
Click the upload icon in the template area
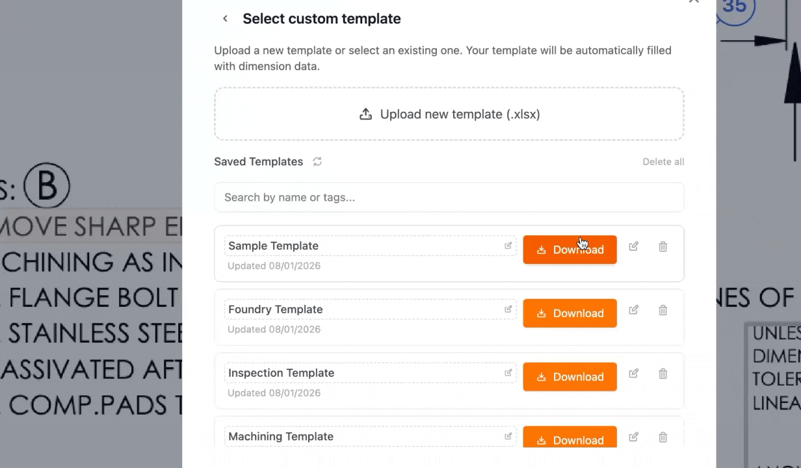tap(365, 114)
